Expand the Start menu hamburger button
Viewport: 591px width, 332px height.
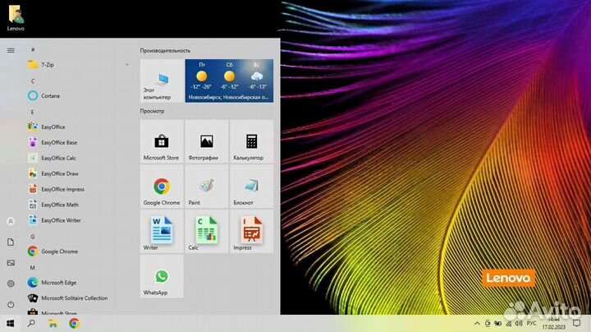tap(11, 50)
